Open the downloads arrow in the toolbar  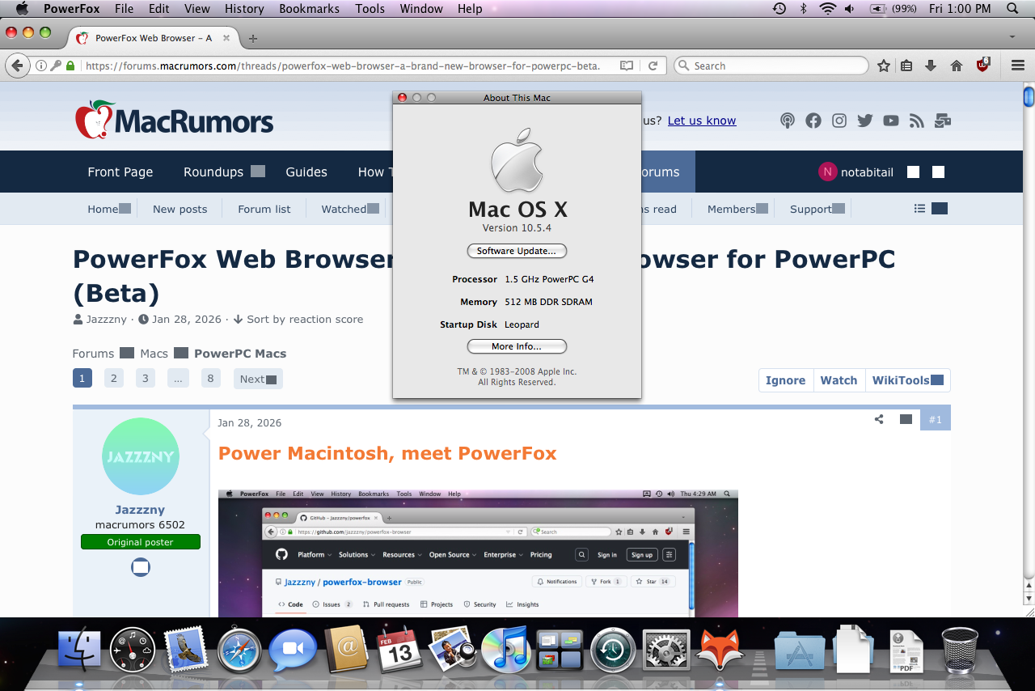(x=931, y=66)
